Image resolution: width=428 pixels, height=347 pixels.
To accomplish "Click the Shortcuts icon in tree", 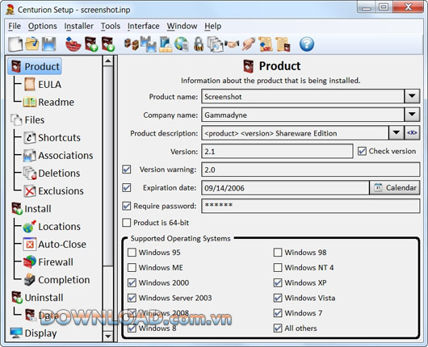I will [30, 137].
